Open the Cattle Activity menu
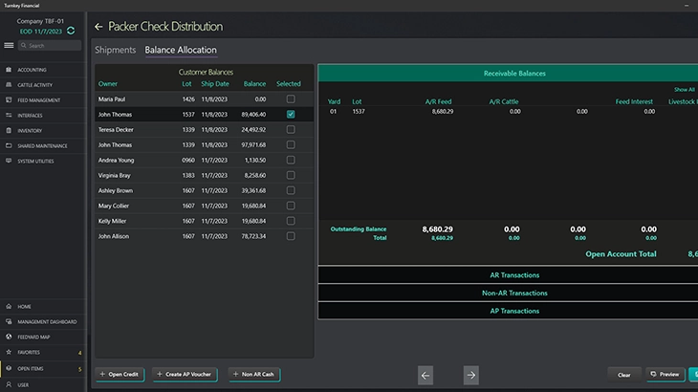698x392 pixels. tap(34, 85)
